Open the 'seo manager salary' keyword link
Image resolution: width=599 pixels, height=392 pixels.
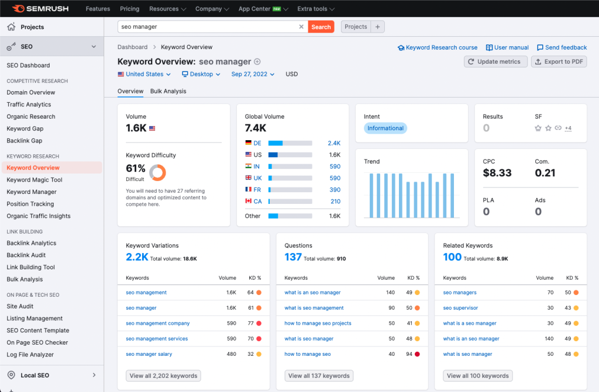coord(149,354)
